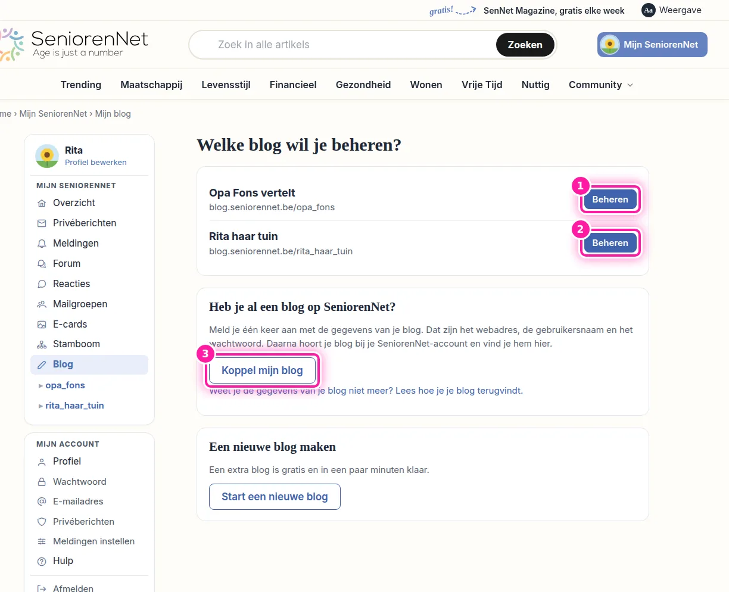Click Profiel bewerken link
Image resolution: width=729 pixels, height=592 pixels.
(x=96, y=163)
